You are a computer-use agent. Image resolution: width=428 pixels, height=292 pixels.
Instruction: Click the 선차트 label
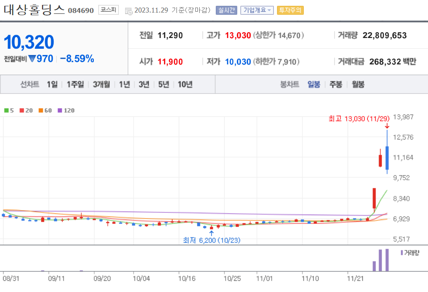(30, 85)
